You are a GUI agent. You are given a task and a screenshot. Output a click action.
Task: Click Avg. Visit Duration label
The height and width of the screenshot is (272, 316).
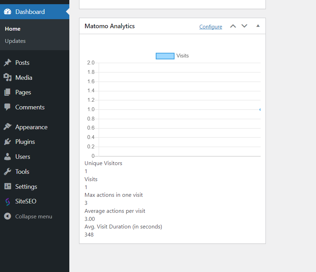pos(123,227)
